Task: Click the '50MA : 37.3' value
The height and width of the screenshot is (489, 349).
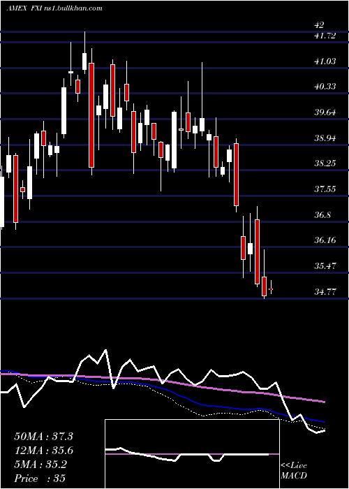Action: pyautogui.click(x=43, y=437)
